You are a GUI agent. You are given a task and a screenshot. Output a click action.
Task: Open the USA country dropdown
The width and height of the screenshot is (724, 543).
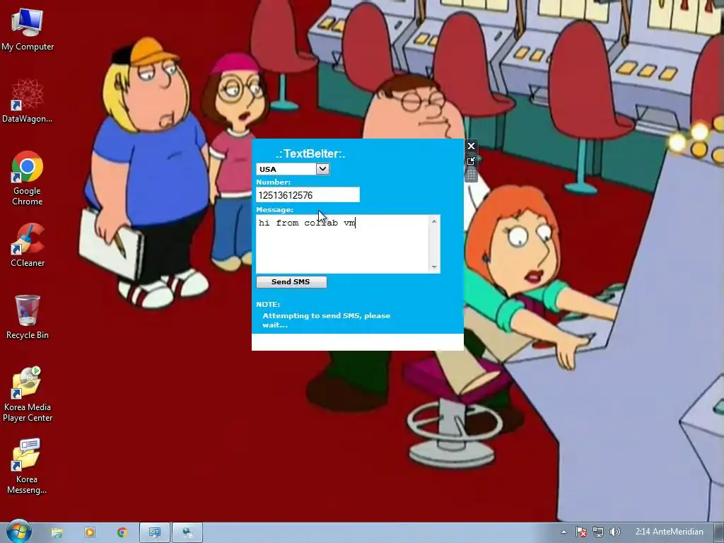pyautogui.click(x=293, y=169)
